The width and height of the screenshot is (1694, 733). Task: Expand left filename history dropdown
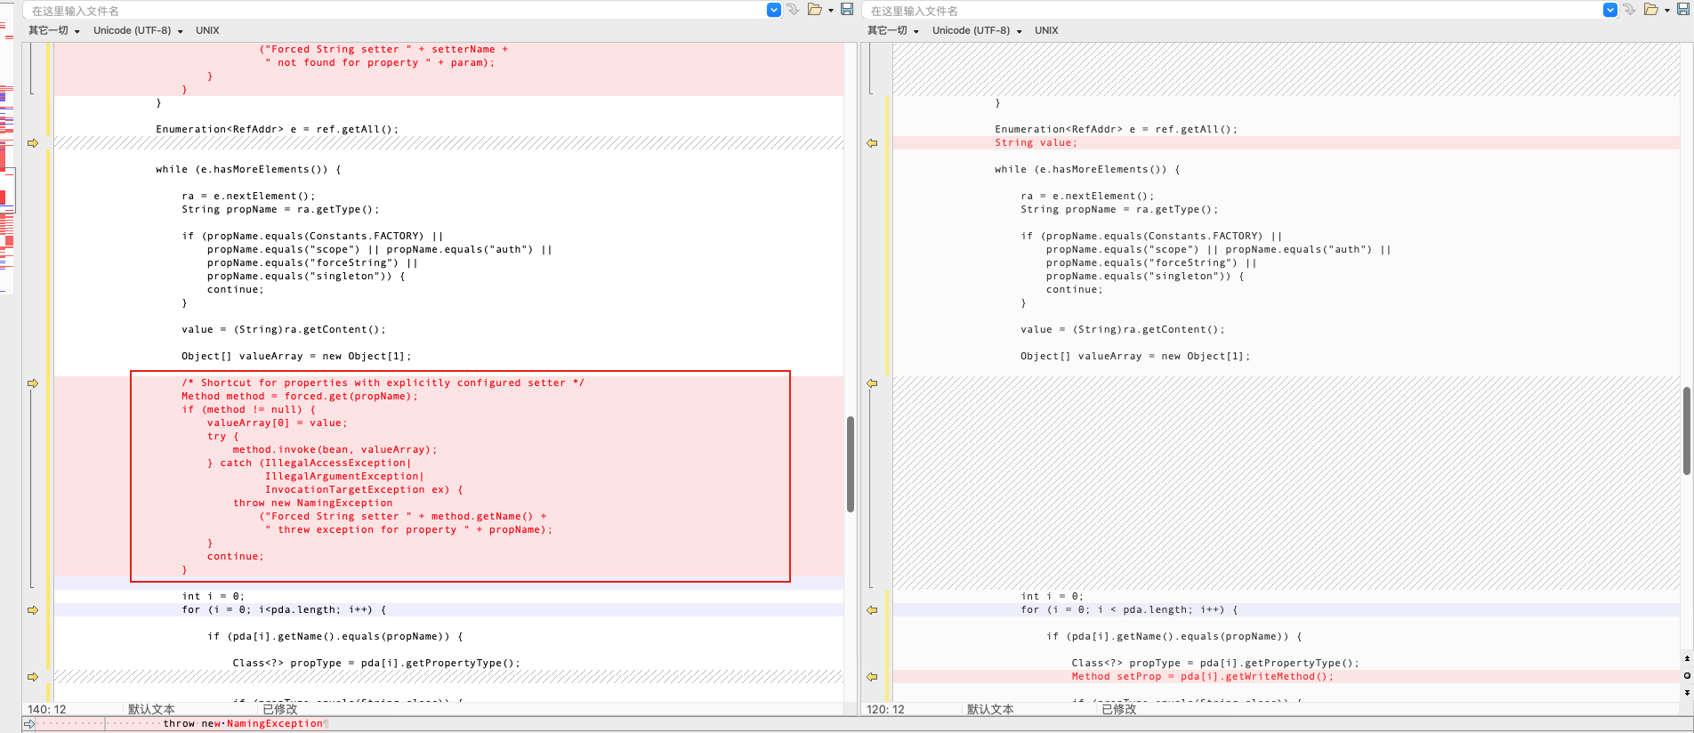coord(774,10)
